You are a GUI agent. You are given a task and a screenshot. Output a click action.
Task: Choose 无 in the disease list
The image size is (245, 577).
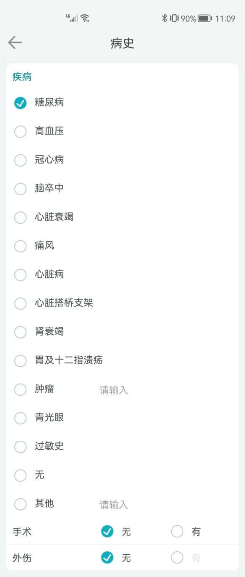[20, 475]
